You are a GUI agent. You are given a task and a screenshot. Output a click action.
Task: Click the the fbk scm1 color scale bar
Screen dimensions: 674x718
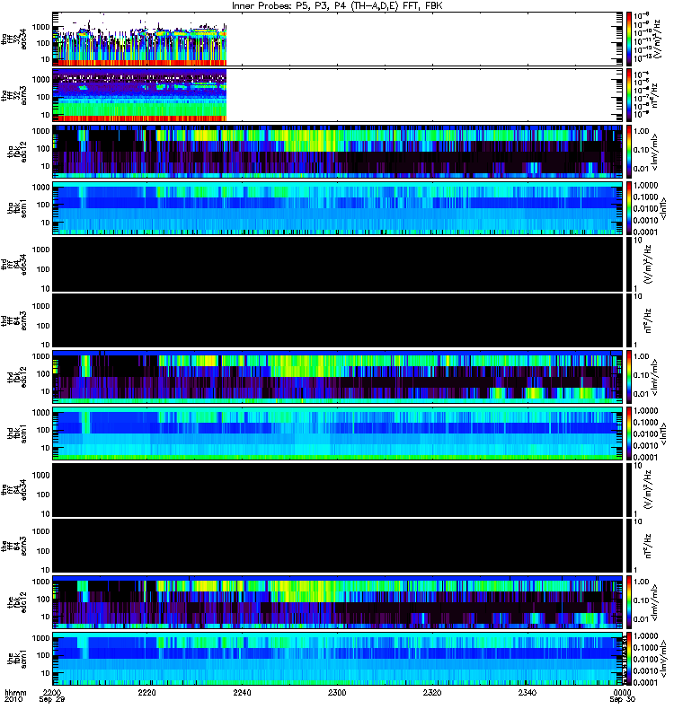point(628,659)
